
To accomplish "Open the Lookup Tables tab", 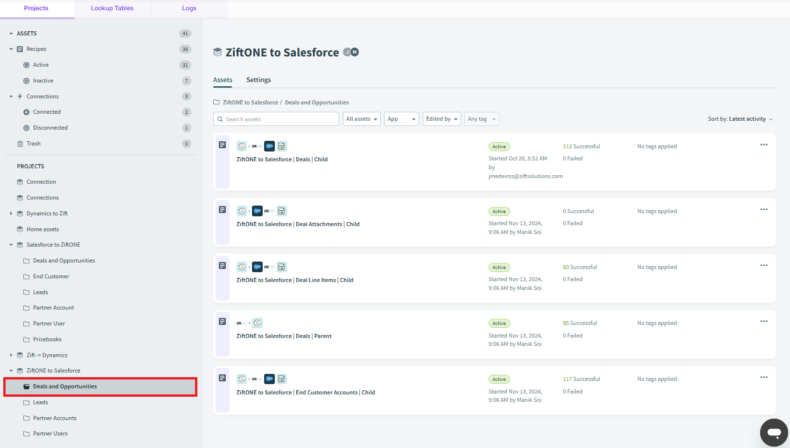I will click(112, 8).
